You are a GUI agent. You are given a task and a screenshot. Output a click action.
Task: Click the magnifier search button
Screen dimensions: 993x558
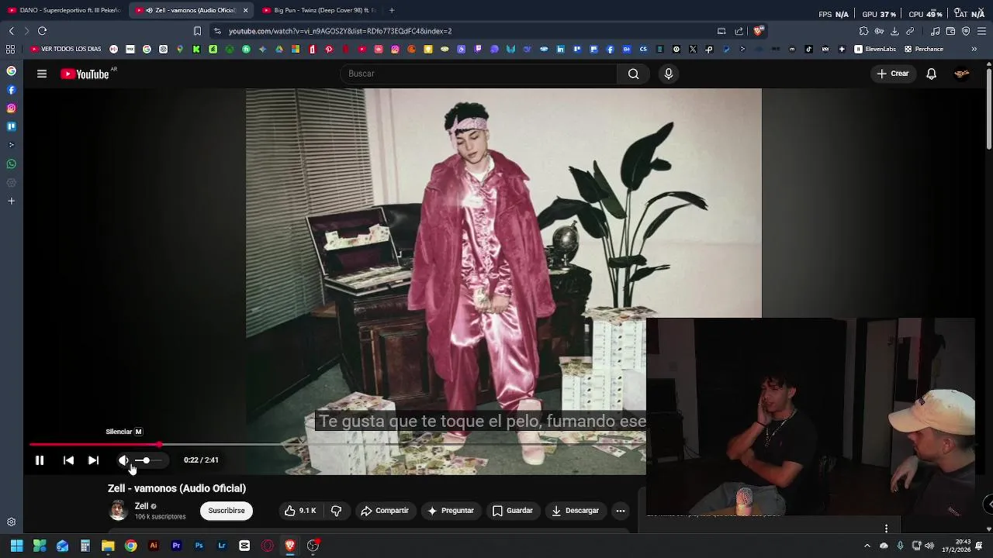pos(634,74)
